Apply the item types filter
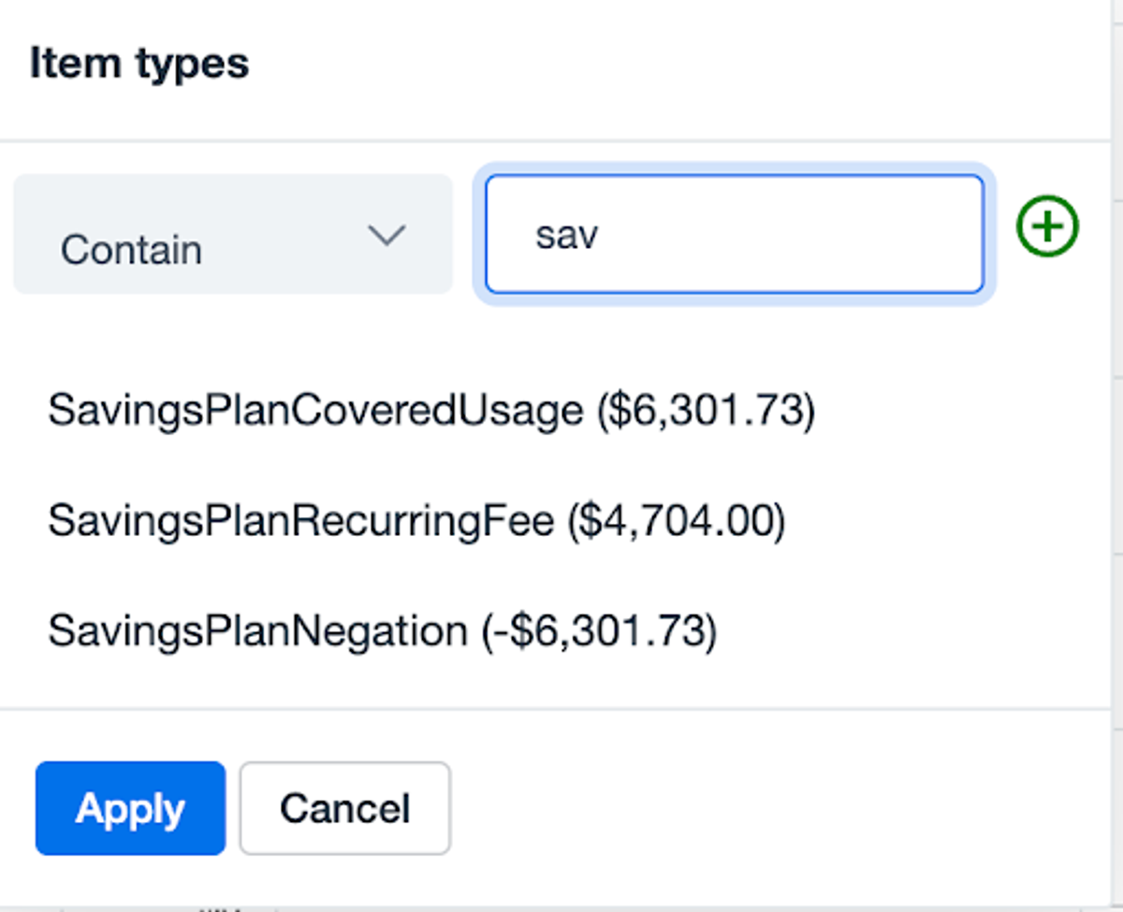The width and height of the screenshot is (1123, 912). pos(130,808)
